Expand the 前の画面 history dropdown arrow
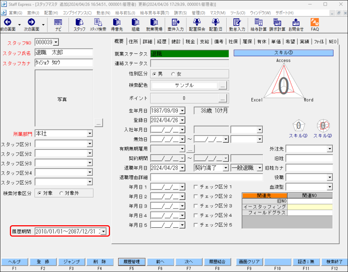 click(x=19, y=25)
